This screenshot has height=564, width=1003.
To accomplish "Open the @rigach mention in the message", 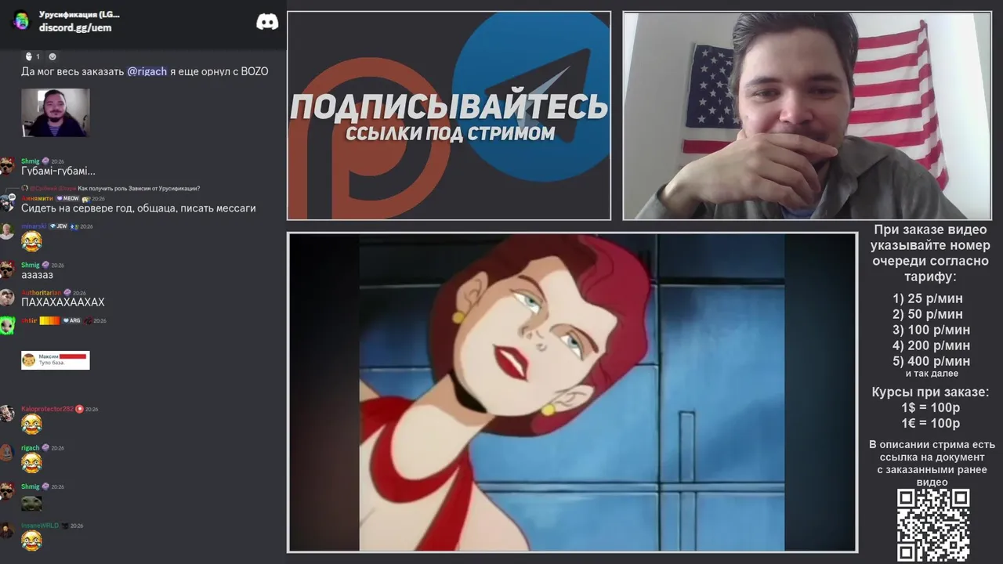I will click(147, 71).
